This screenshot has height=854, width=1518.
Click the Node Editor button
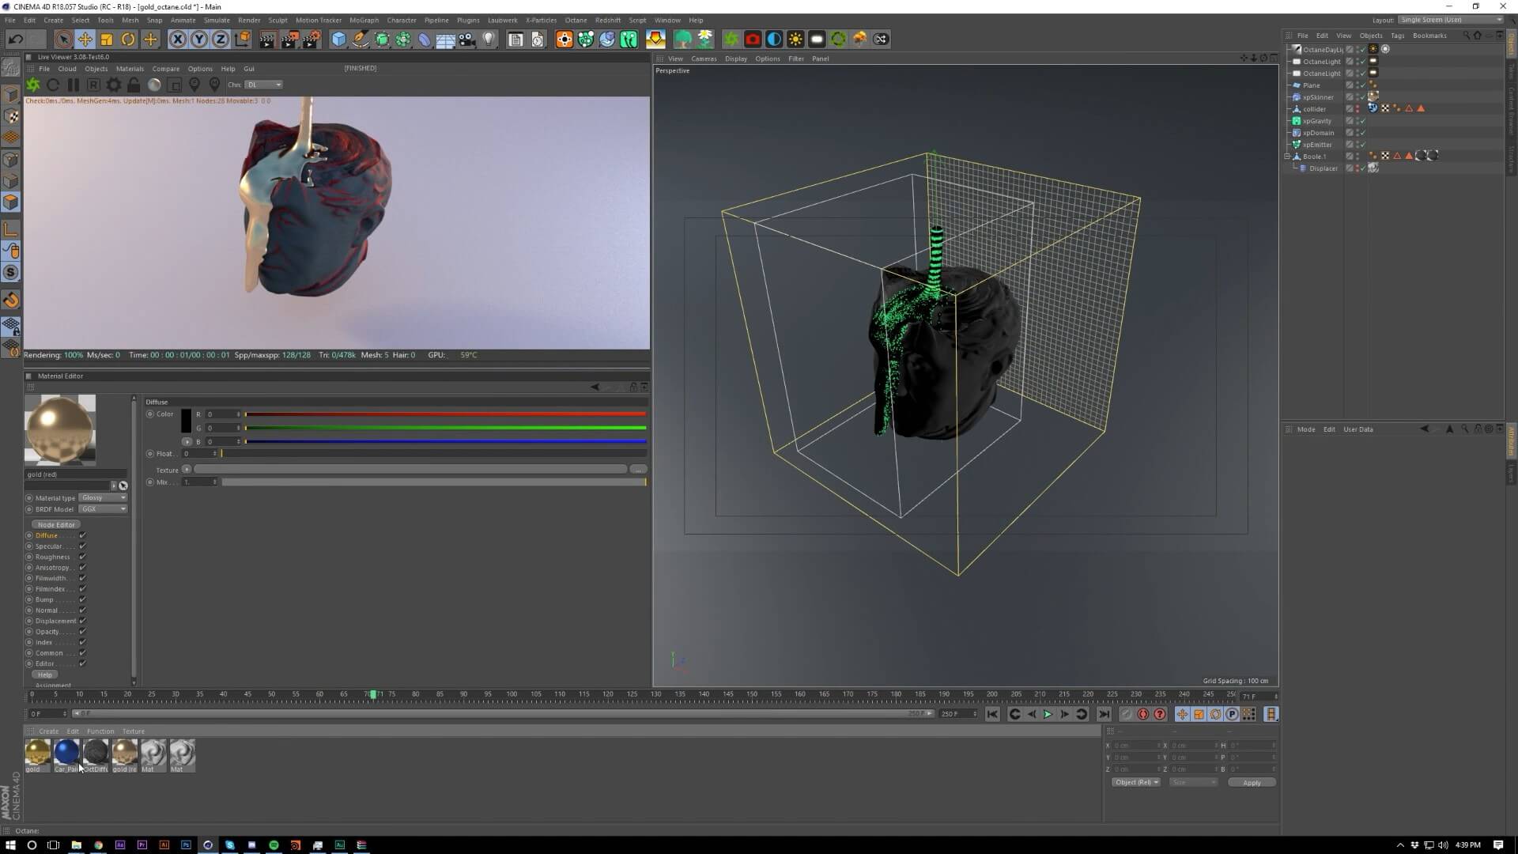tap(56, 524)
